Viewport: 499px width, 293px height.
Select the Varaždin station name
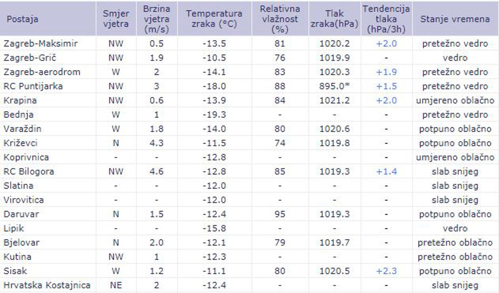(x=22, y=129)
